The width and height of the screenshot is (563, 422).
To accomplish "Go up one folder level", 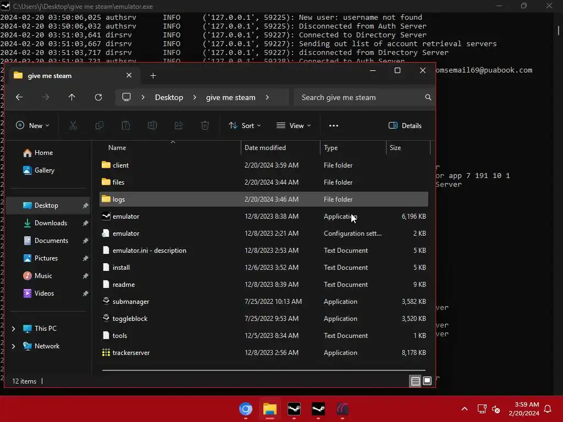I will pos(72,97).
